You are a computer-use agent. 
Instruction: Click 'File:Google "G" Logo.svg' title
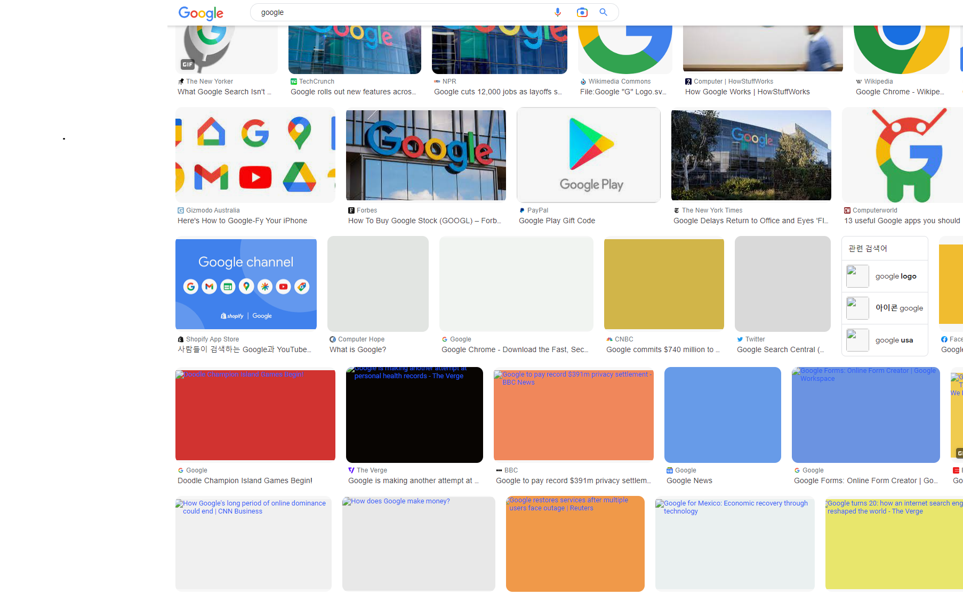623,92
